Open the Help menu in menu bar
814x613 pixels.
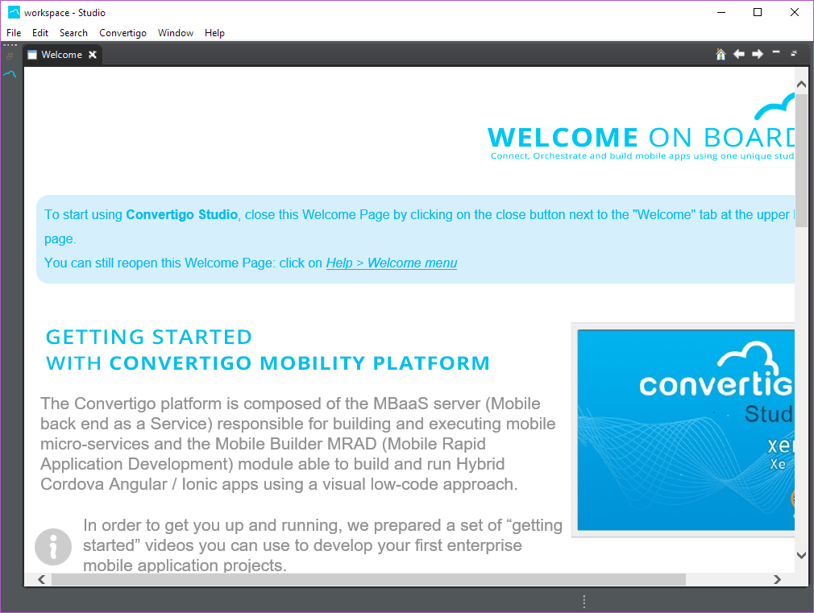click(214, 33)
